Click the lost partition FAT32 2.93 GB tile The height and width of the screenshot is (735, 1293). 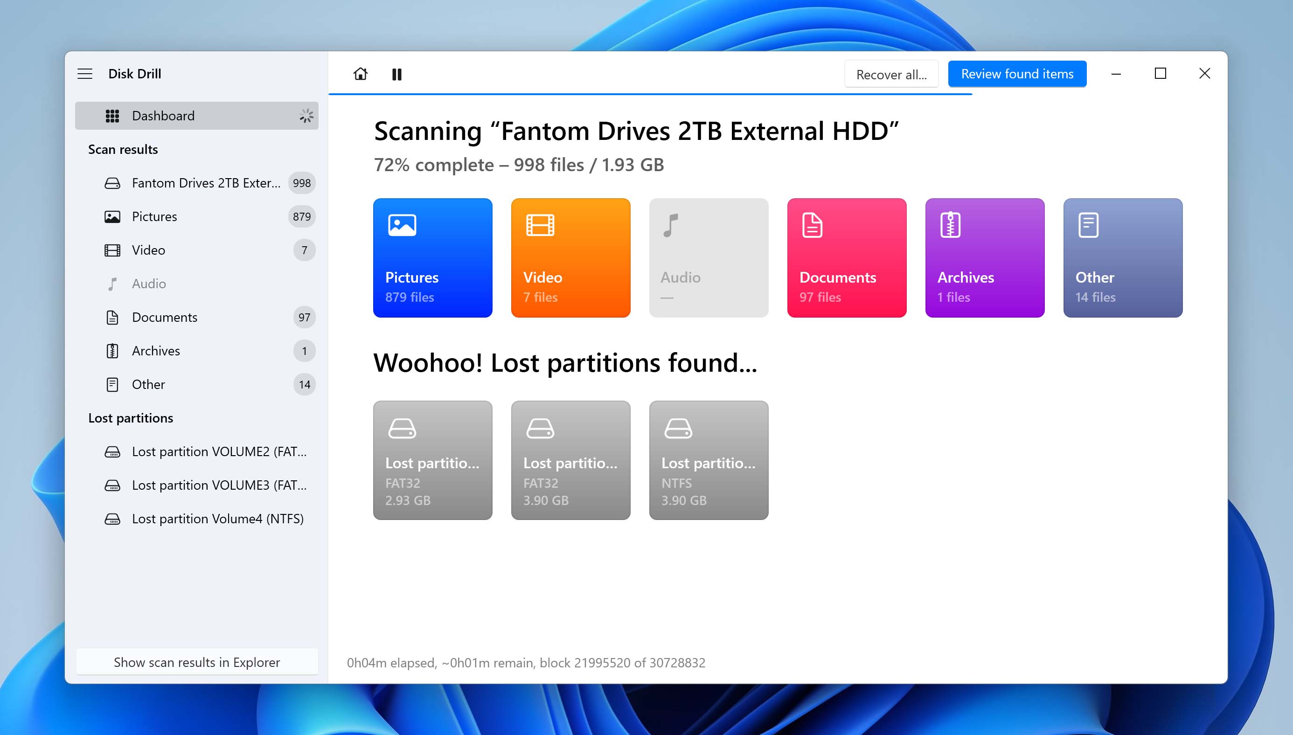pos(432,460)
